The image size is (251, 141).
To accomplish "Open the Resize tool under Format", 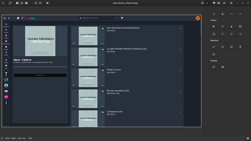I will (x=214, y=67).
